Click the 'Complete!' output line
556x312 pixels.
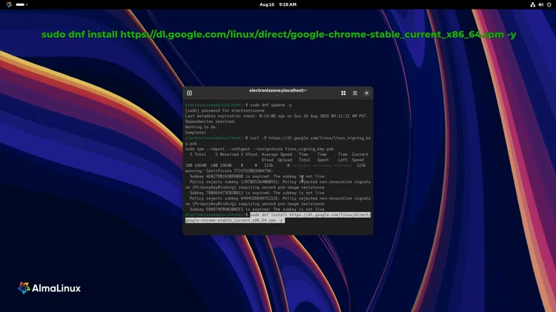click(196, 132)
